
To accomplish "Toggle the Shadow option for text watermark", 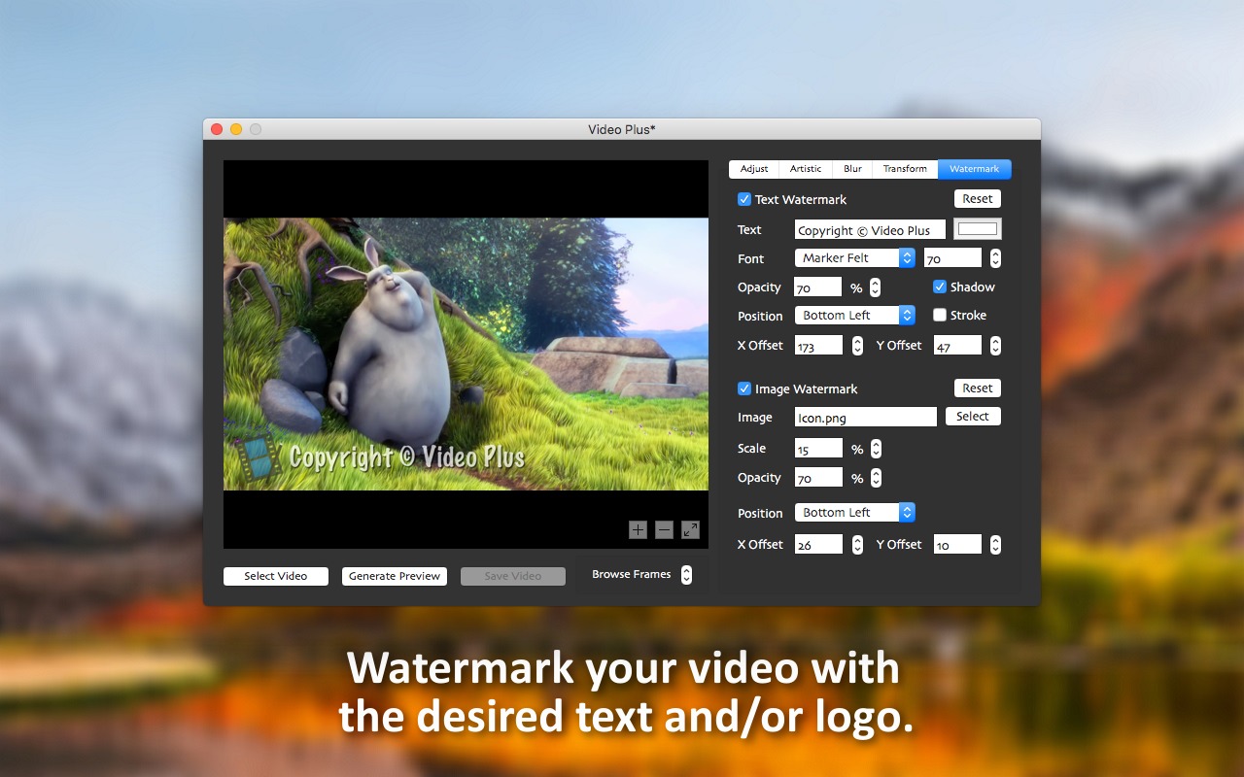I will tap(939, 287).
